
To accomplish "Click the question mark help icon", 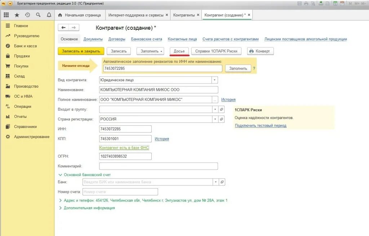I will [254, 68].
